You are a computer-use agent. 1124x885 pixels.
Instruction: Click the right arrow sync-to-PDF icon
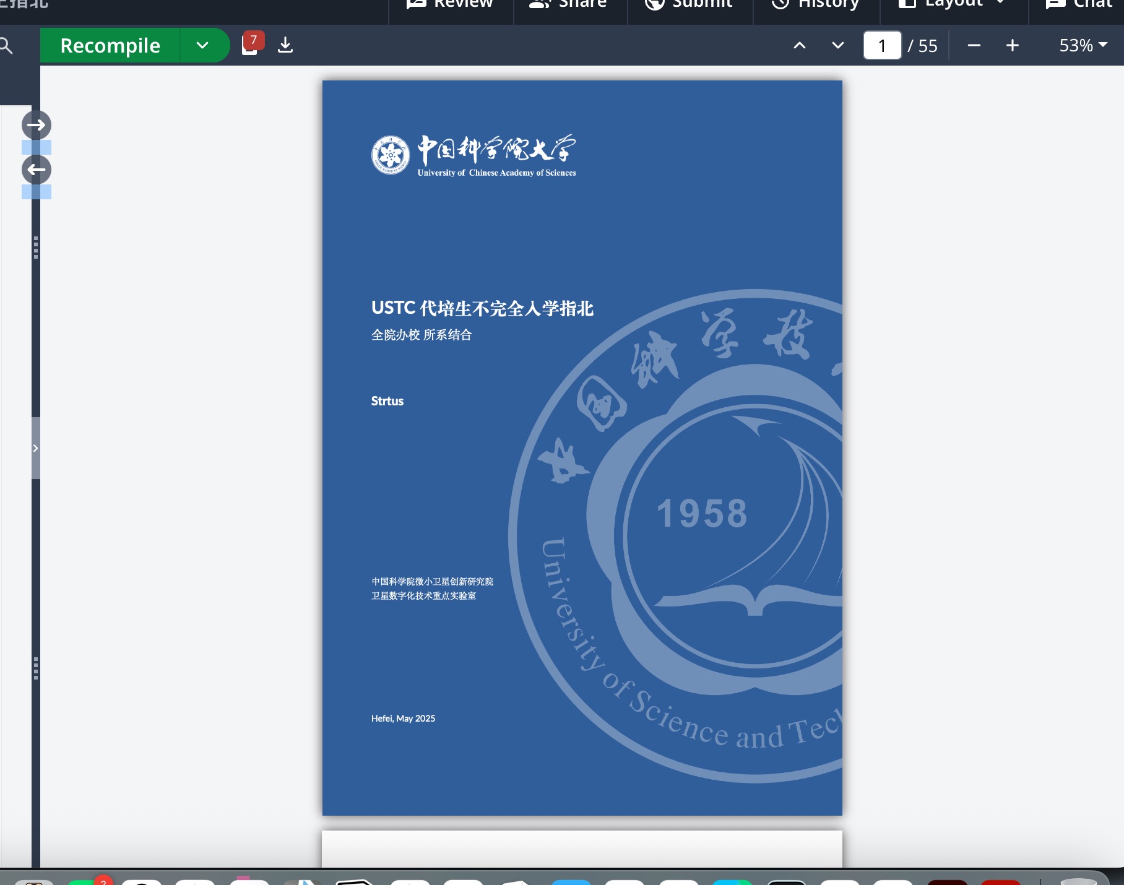pyautogui.click(x=37, y=125)
